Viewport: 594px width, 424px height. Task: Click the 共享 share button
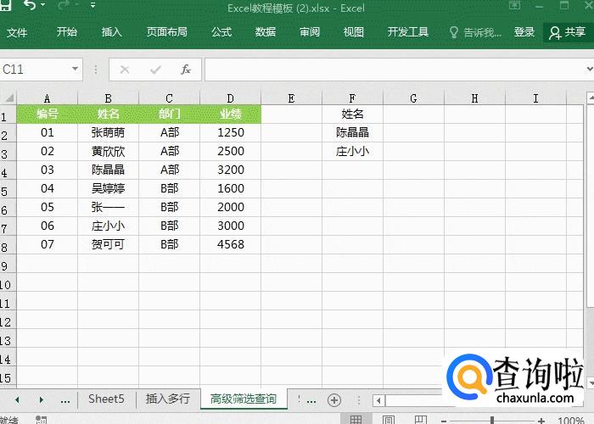[x=567, y=32]
